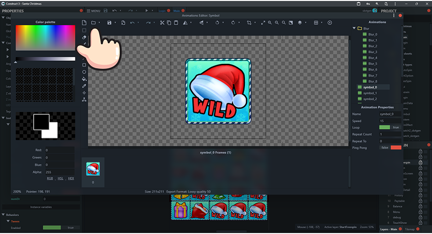Viewport: 432px width, 234px height.
Task: Open Instance variables in Properties panel
Action: 41,207
